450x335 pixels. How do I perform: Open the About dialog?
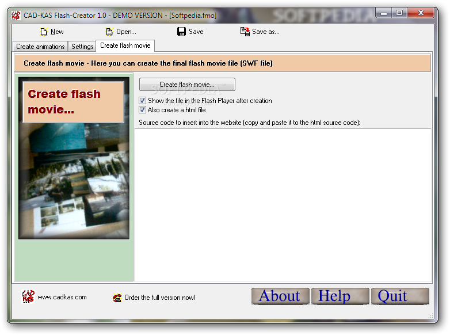coord(280,296)
